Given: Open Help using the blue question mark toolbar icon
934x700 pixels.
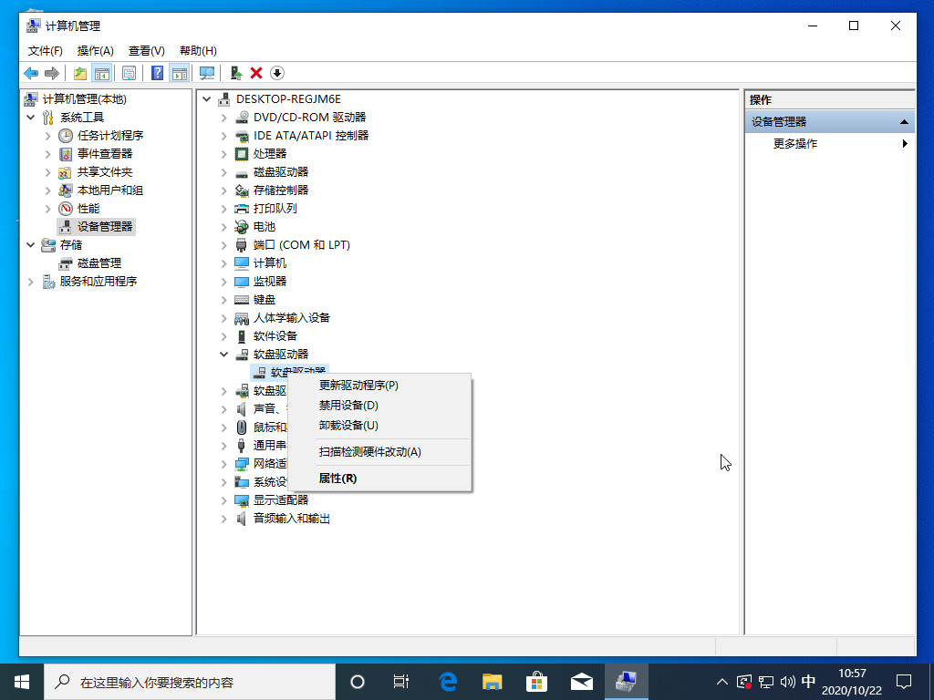Looking at the screenshot, I should point(158,73).
